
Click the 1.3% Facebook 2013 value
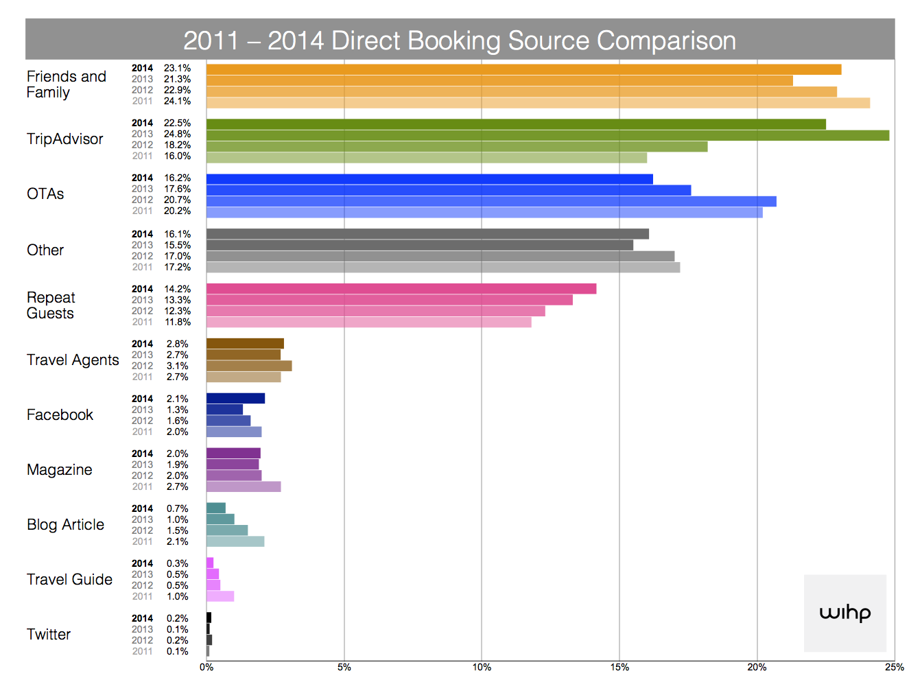pyautogui.click(x=177, y=410)
